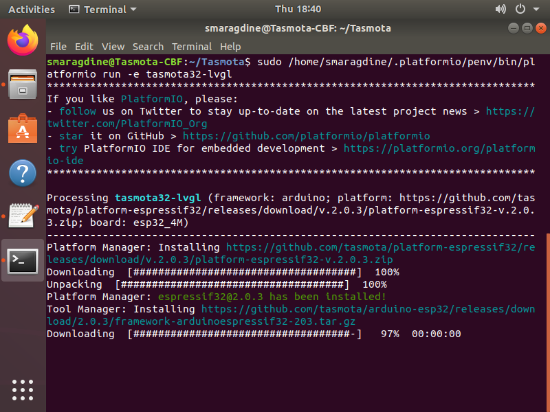Open the Search menu
The height and width of the screenshot is (412, 550).
tap(148, 47)
